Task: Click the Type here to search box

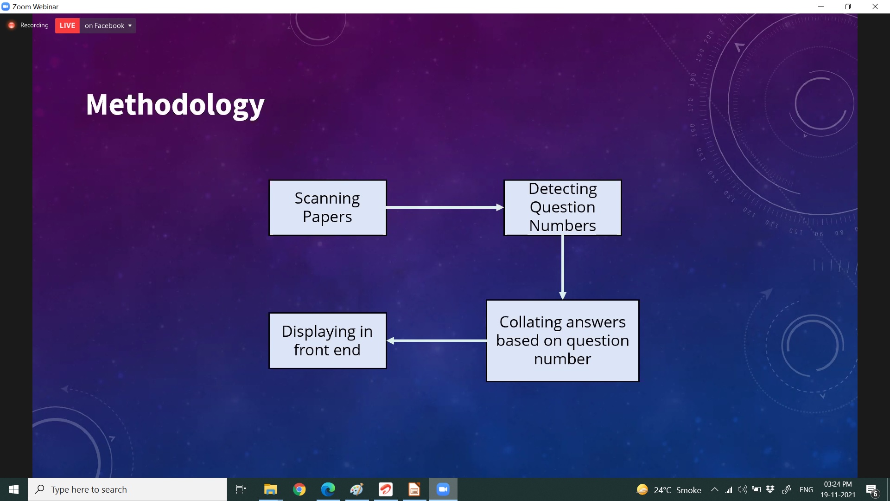Action: [127, 489]
